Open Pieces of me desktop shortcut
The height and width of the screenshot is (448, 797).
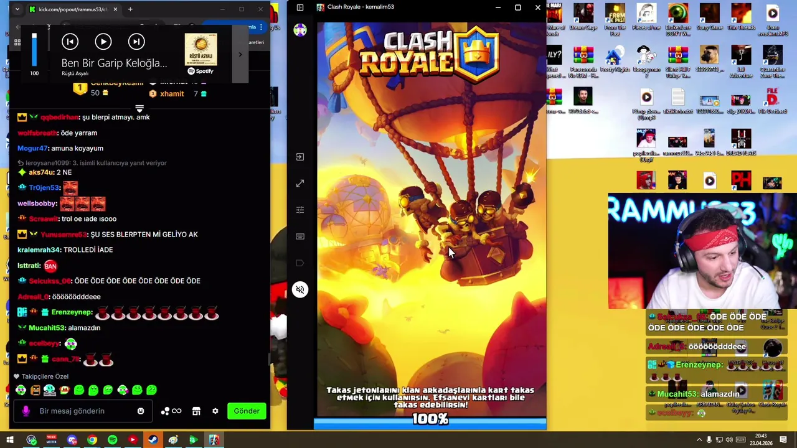pos(646,17)
